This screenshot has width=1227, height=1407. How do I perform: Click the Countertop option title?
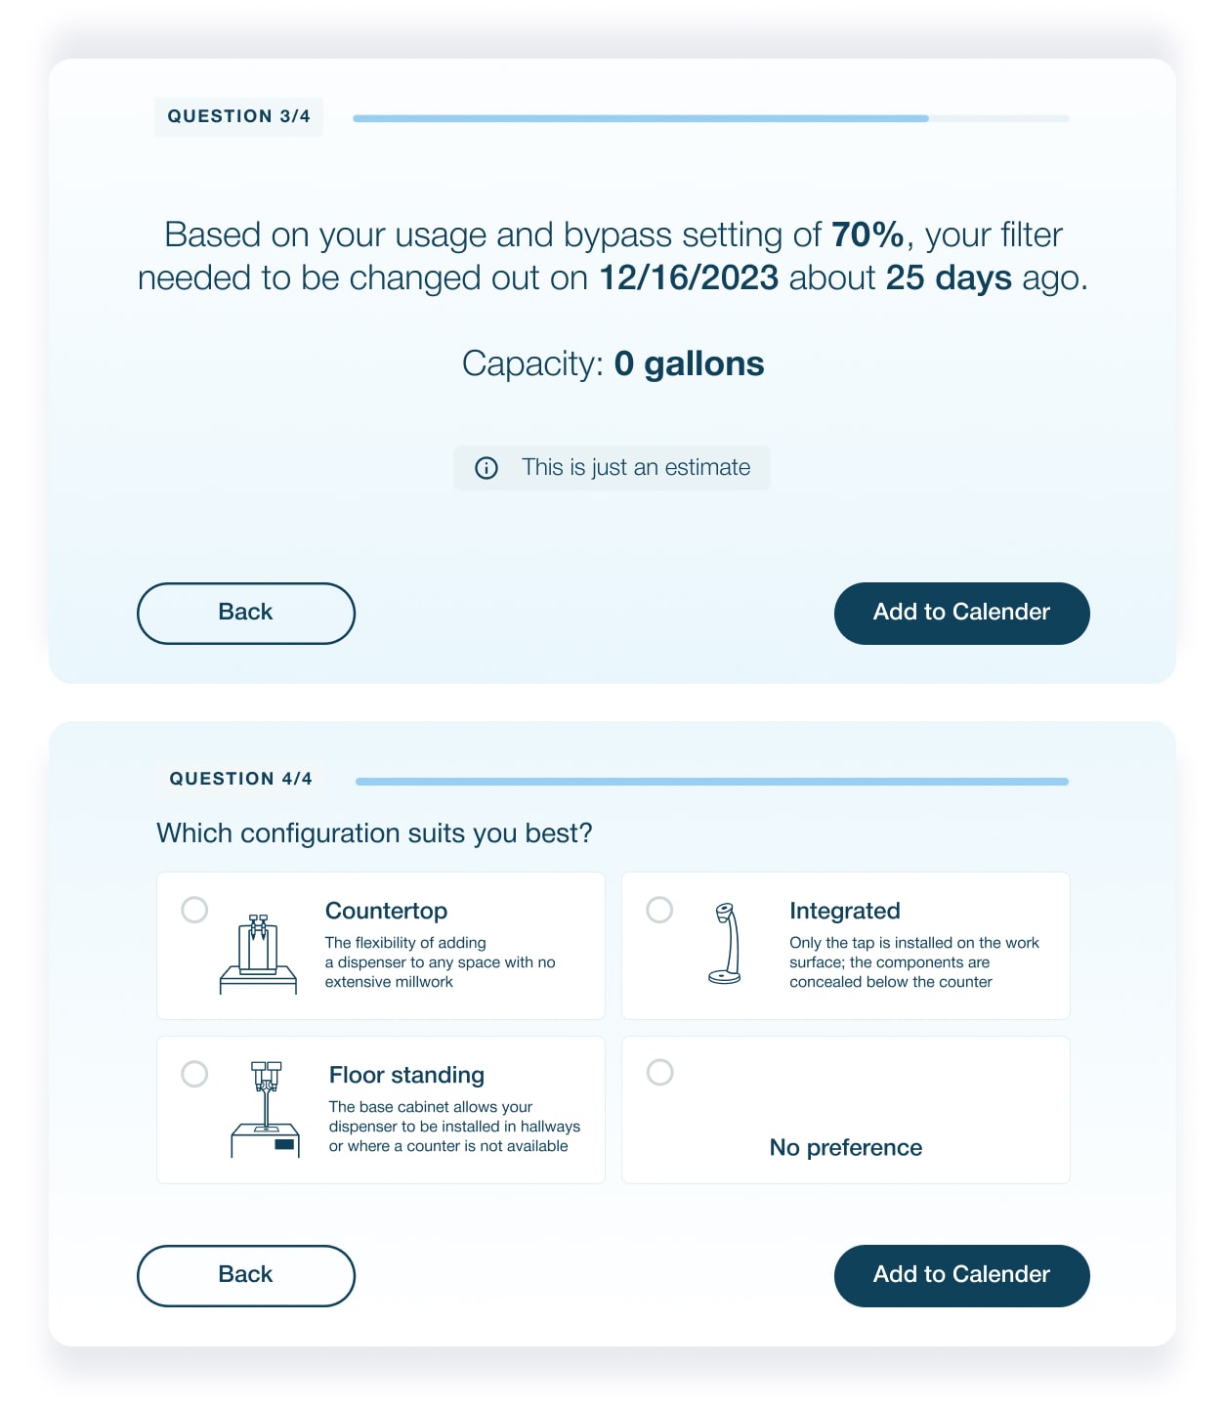[386, 911]
